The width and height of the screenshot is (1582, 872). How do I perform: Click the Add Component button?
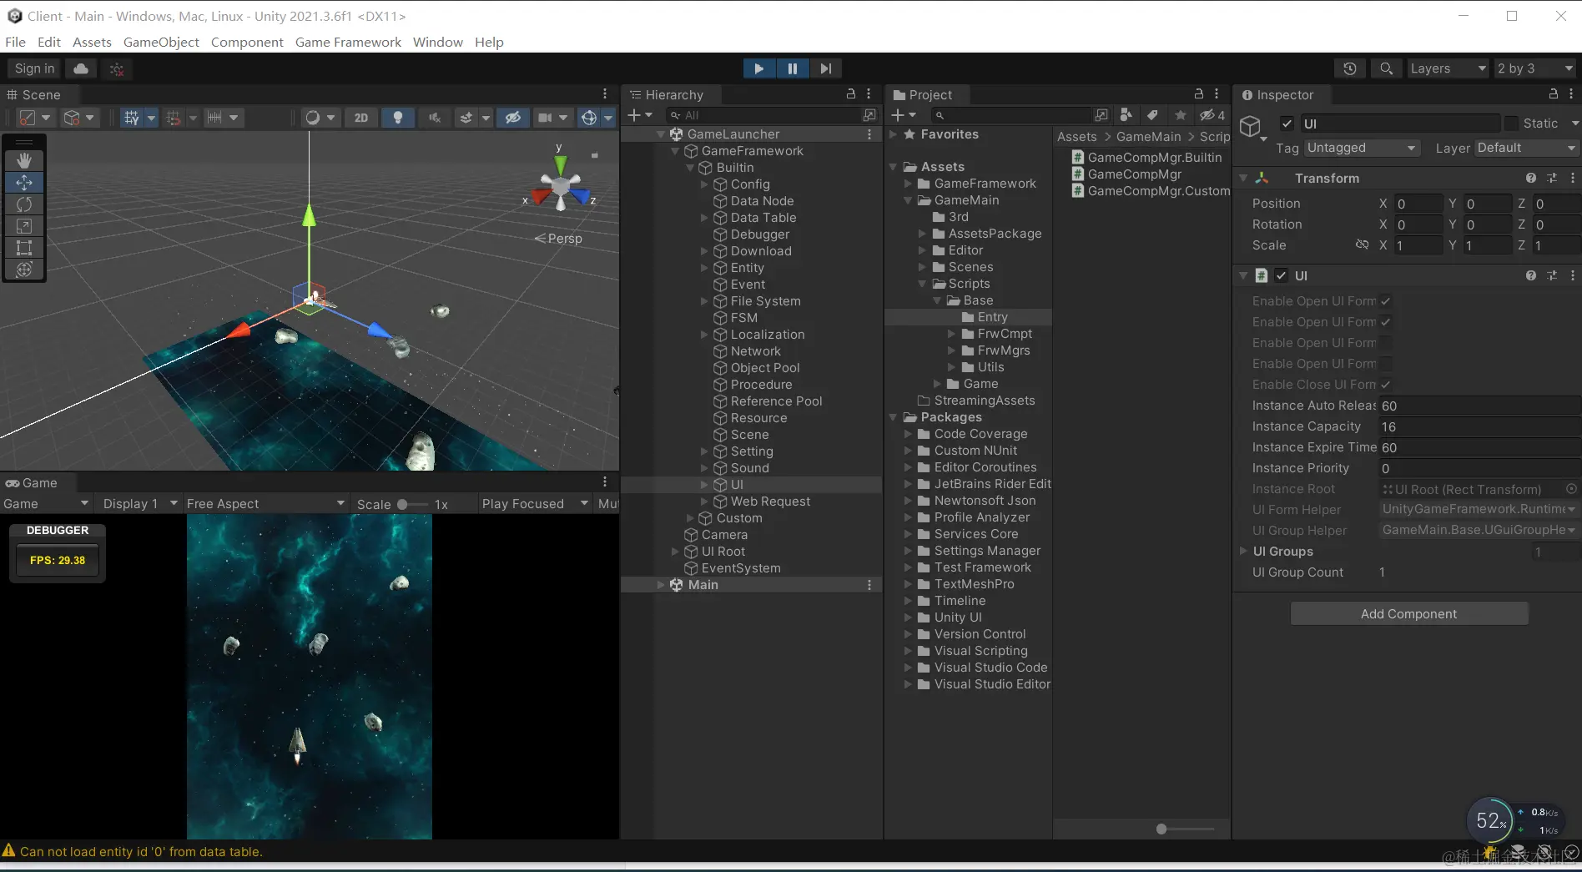[x=1409, y=613]
